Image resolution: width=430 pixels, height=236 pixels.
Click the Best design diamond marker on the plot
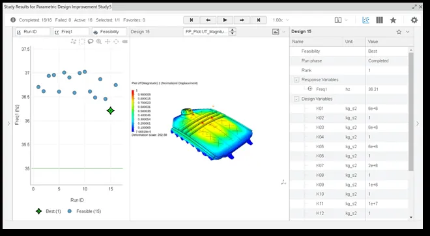111,111
